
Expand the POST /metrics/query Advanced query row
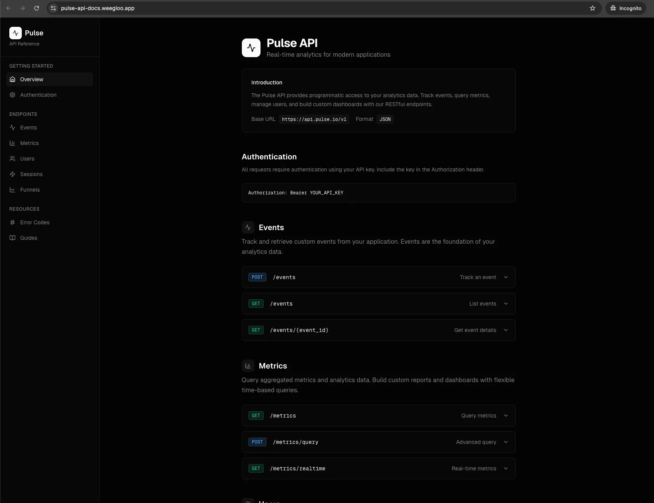378,442
